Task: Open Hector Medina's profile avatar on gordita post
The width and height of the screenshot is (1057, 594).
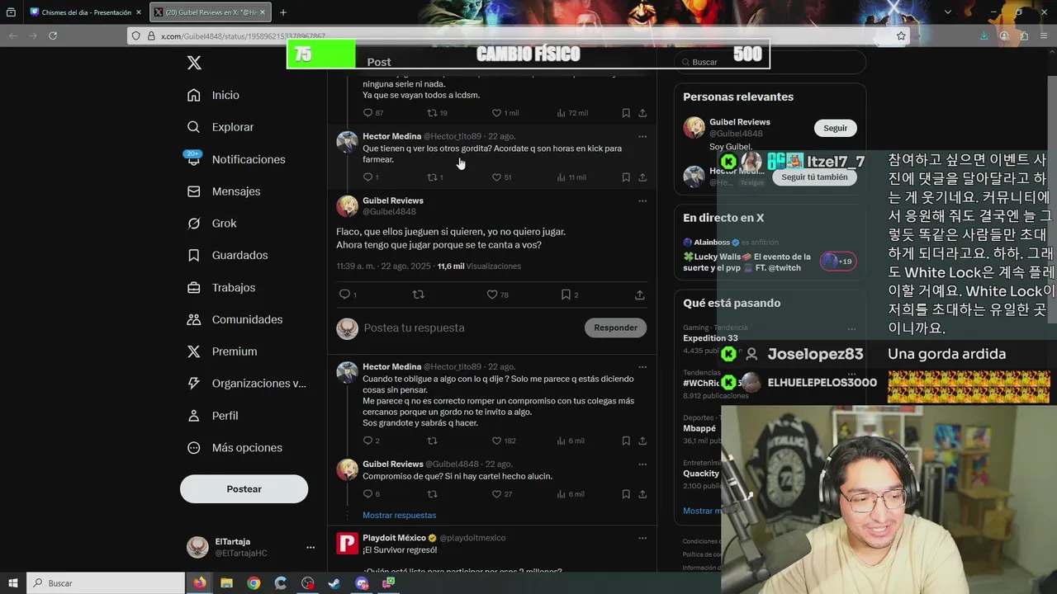Action: coord(347,142)
